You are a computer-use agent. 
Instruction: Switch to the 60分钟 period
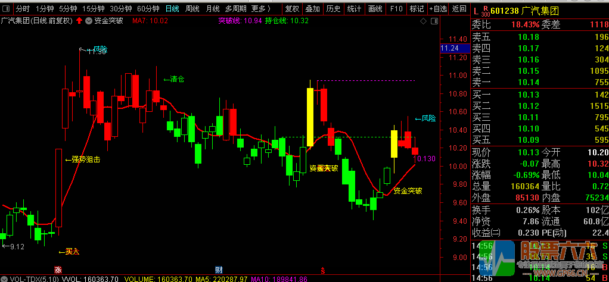pos(148,8)
